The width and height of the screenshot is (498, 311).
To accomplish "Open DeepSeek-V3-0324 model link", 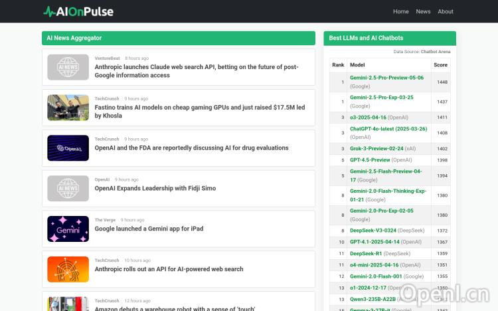I will (373, 231).
